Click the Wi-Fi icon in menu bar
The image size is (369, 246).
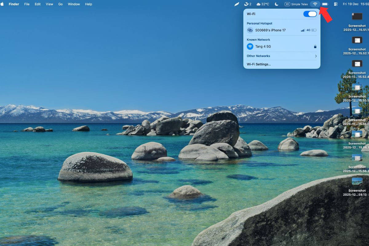(x=315, y=4)
